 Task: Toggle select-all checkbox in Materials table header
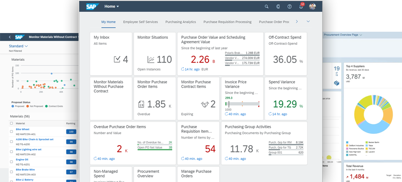pyautogui.click(x=11, y=123)
